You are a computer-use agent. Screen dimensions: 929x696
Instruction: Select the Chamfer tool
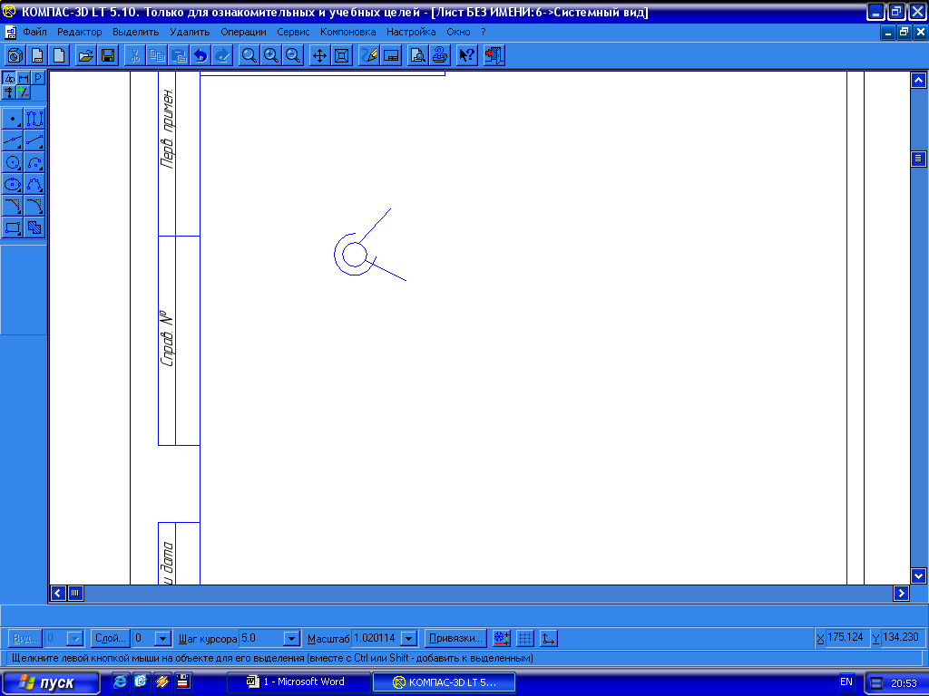(x=13, y=206)
